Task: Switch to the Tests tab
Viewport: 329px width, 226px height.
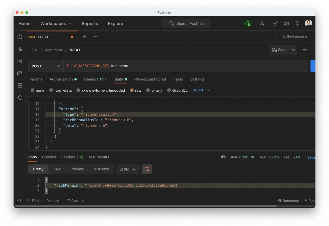Action: tap(178, 79)
